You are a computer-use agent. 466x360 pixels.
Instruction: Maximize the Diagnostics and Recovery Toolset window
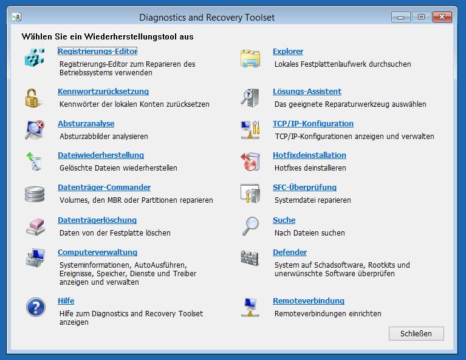coord(421,17)
